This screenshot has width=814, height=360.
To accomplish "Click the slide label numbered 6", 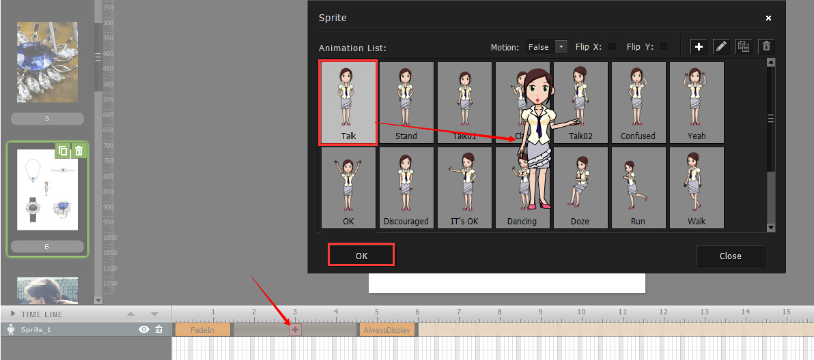I will (x=47, y=247).
